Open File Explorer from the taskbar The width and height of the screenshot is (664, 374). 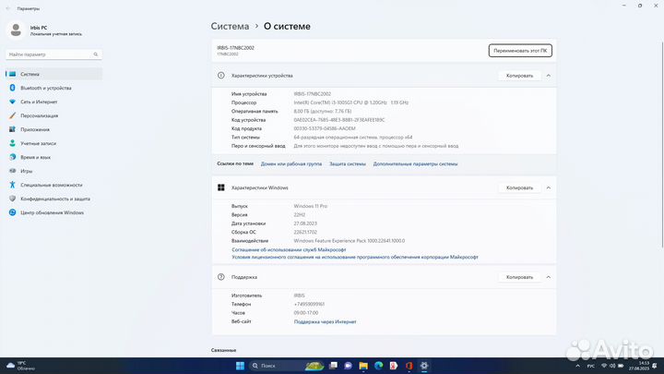(363, 366)
